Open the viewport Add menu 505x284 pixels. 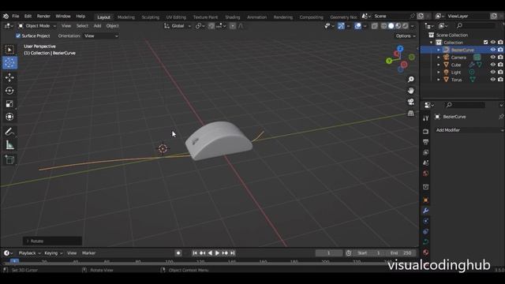97,26
